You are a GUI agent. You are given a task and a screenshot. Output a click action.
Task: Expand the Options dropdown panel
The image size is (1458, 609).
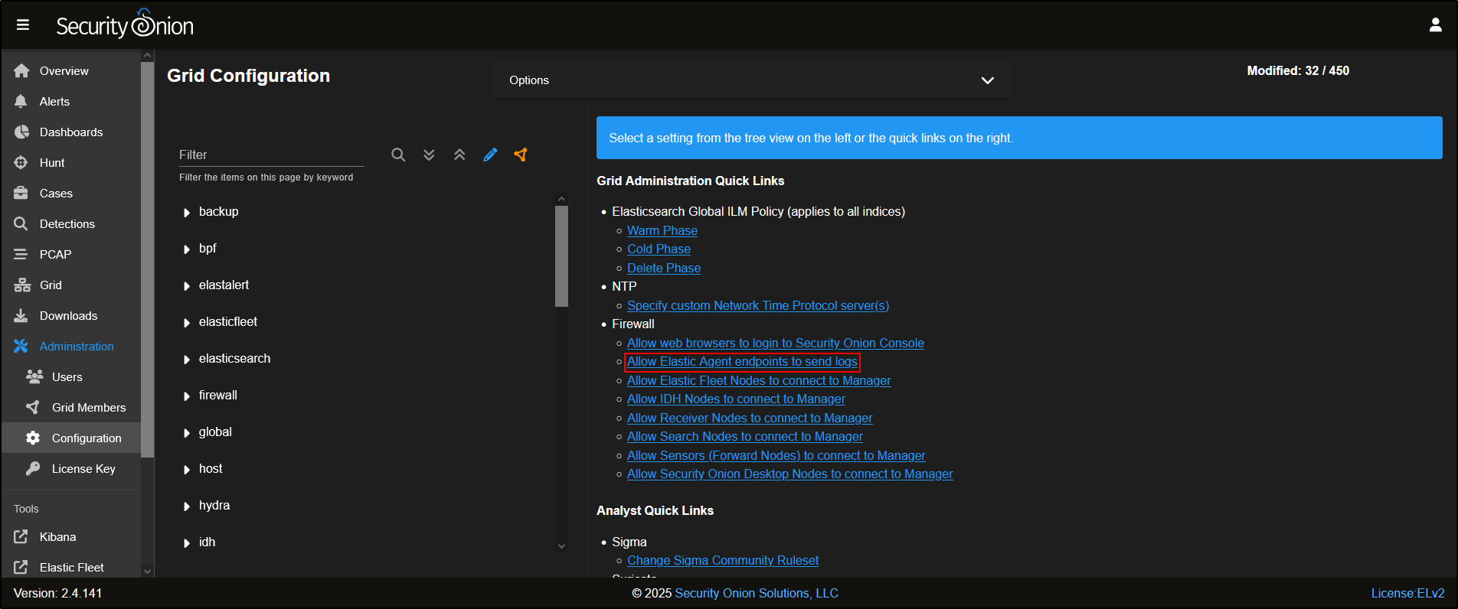click(x=751, y=80)
